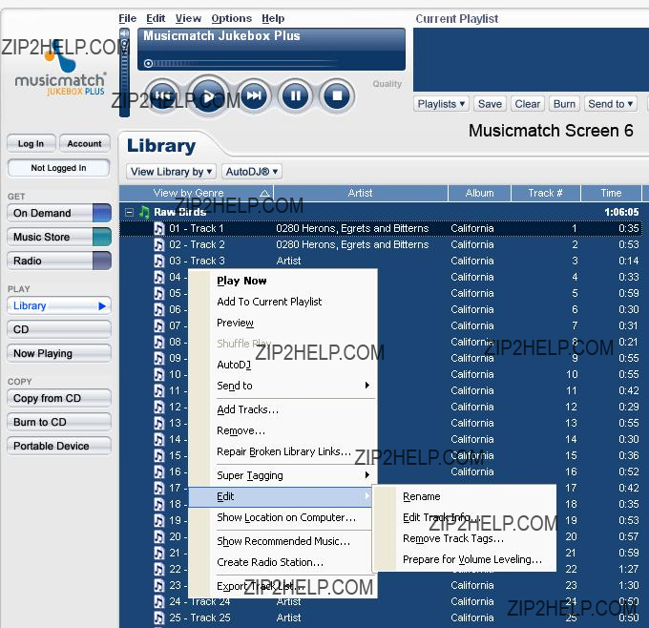Click the Previous track playback button

click(x=162, y=96)
